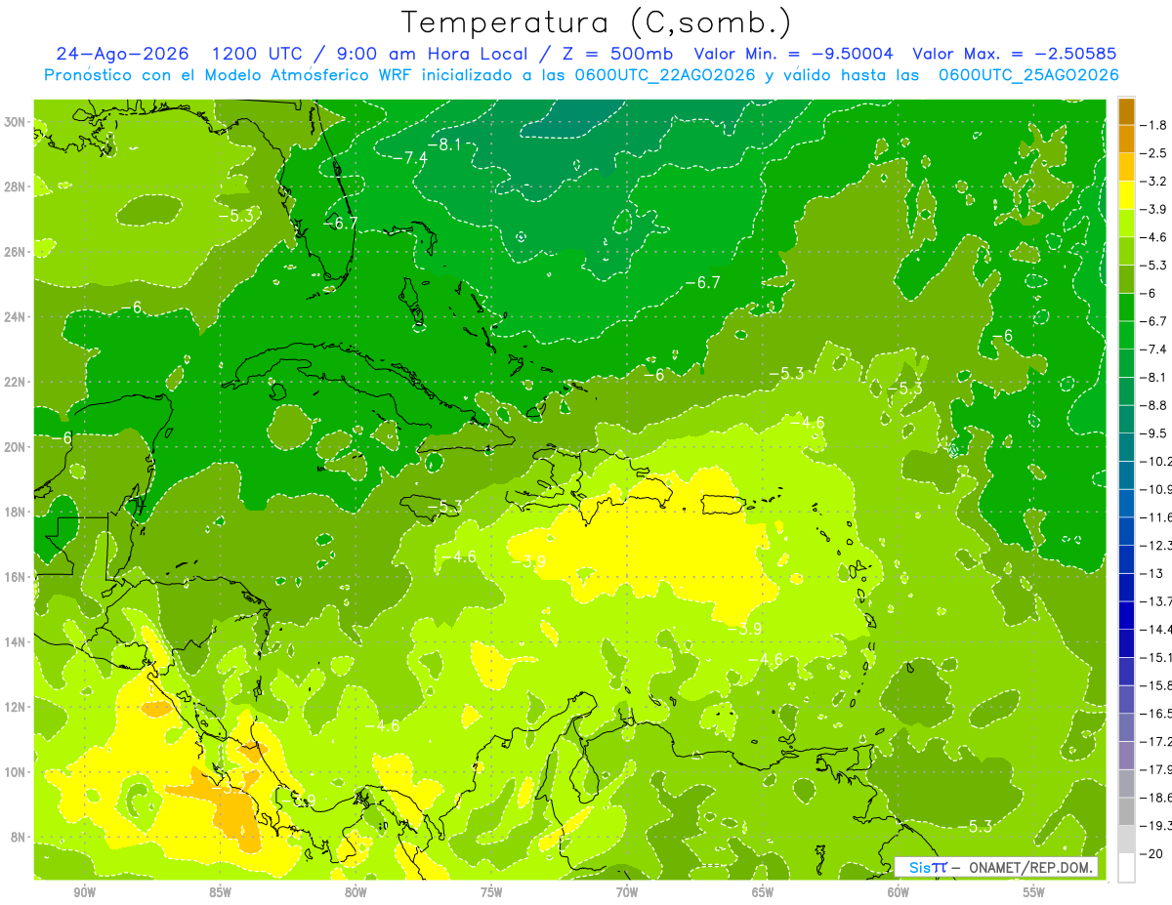
Task: Click the '-16.5' legend value
Action: 1155,714
